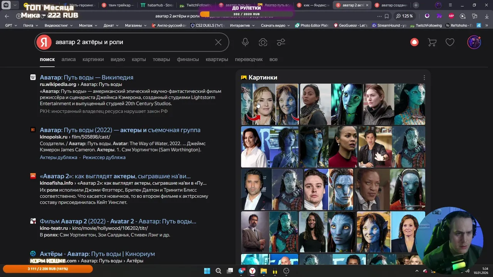Open search settings sliders icon
This screenshot has width=493, height=277.
coord(281,42)
